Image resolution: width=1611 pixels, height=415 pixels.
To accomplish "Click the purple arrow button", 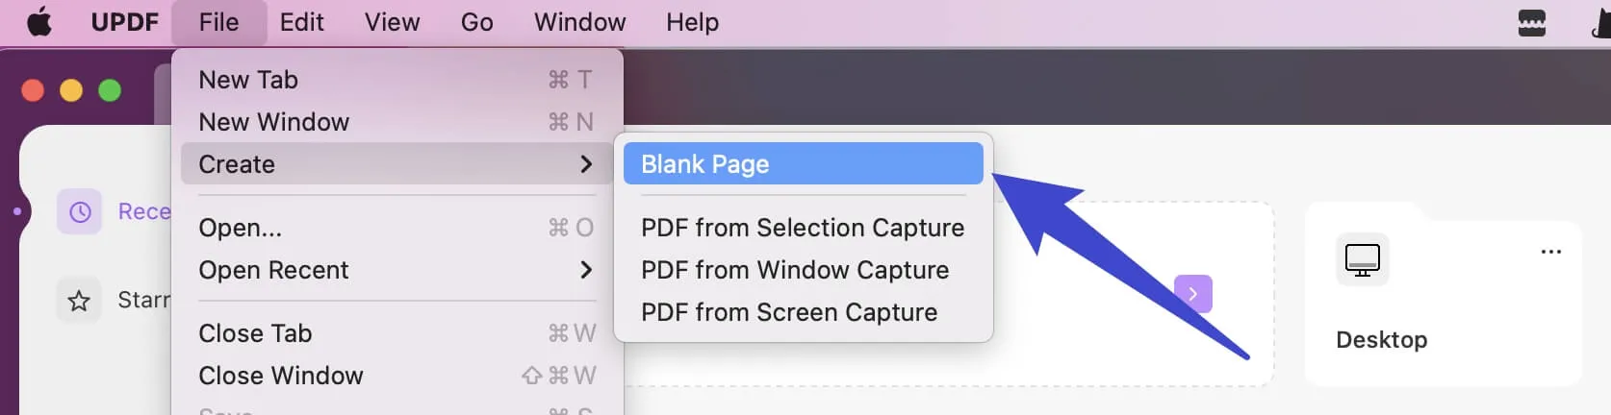I will point(1193,294).
